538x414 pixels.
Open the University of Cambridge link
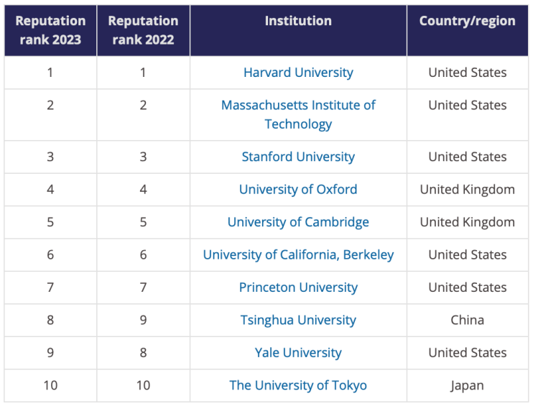coord(298,222)
